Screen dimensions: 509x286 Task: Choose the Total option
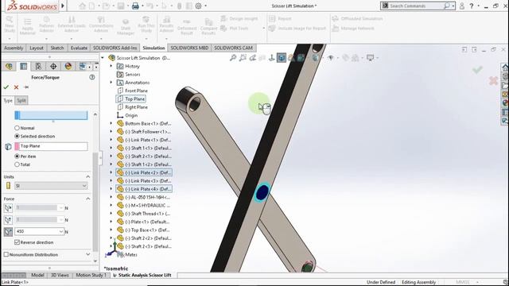click(17, 164)
